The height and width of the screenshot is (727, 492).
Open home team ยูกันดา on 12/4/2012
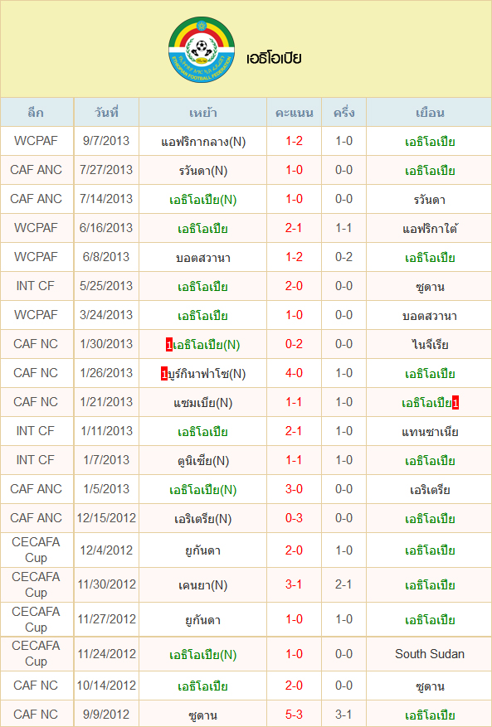(203, 551)
